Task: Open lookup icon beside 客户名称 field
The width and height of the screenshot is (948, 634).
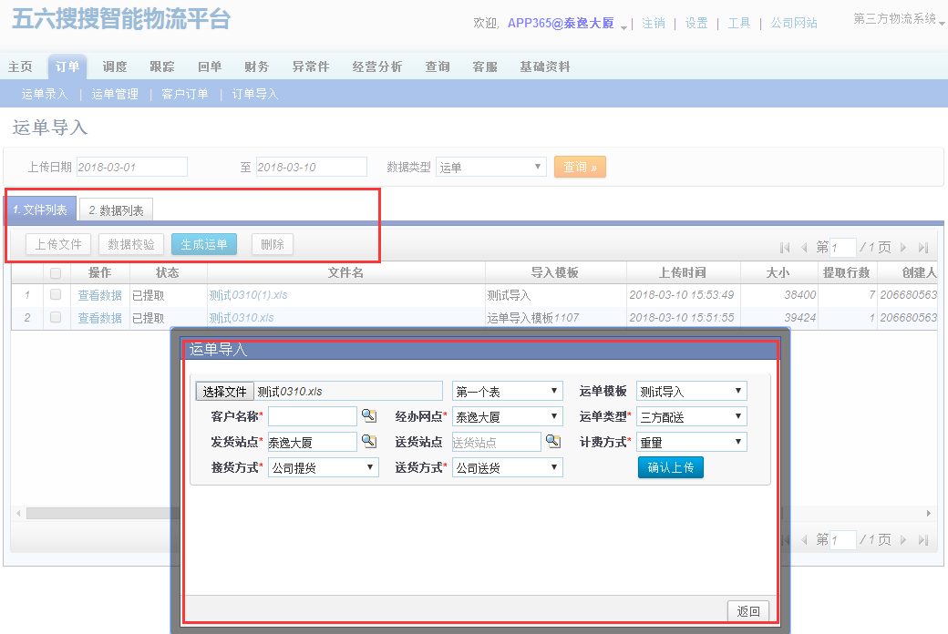Action: (x=368, y=416)
